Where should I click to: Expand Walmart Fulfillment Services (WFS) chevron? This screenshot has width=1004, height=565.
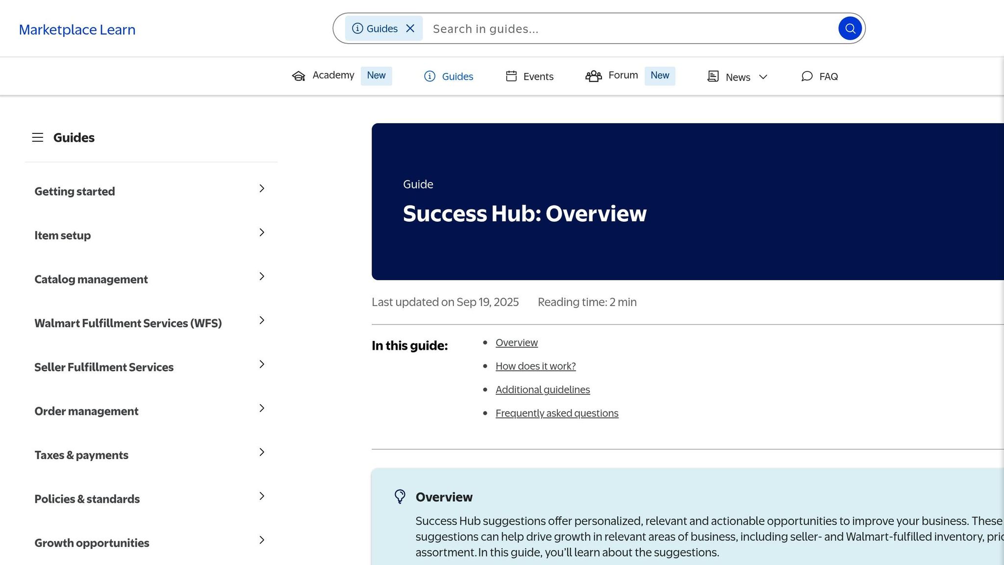coord(262,320)
